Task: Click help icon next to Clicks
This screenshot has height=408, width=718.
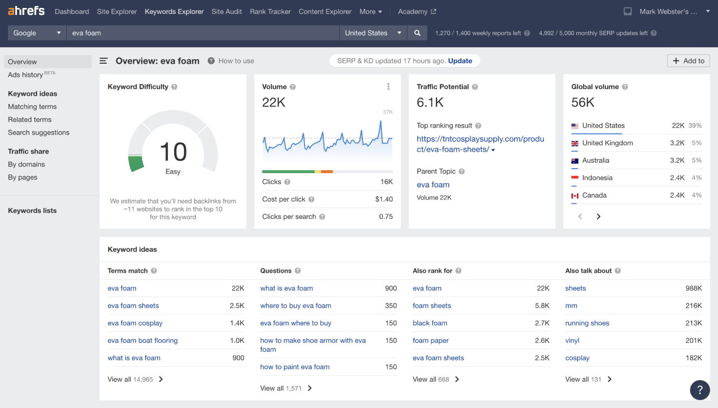Action: pyautogui.click(x=287, y=182)
